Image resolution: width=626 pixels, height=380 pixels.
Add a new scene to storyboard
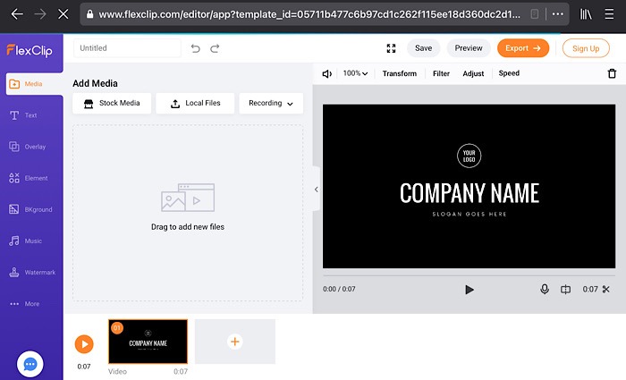234,342
